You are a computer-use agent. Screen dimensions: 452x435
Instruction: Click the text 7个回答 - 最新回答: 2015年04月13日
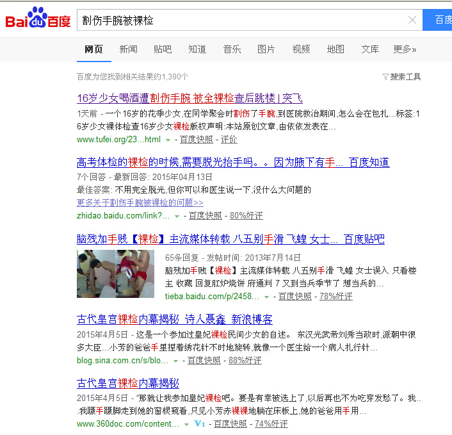[145, 177]
